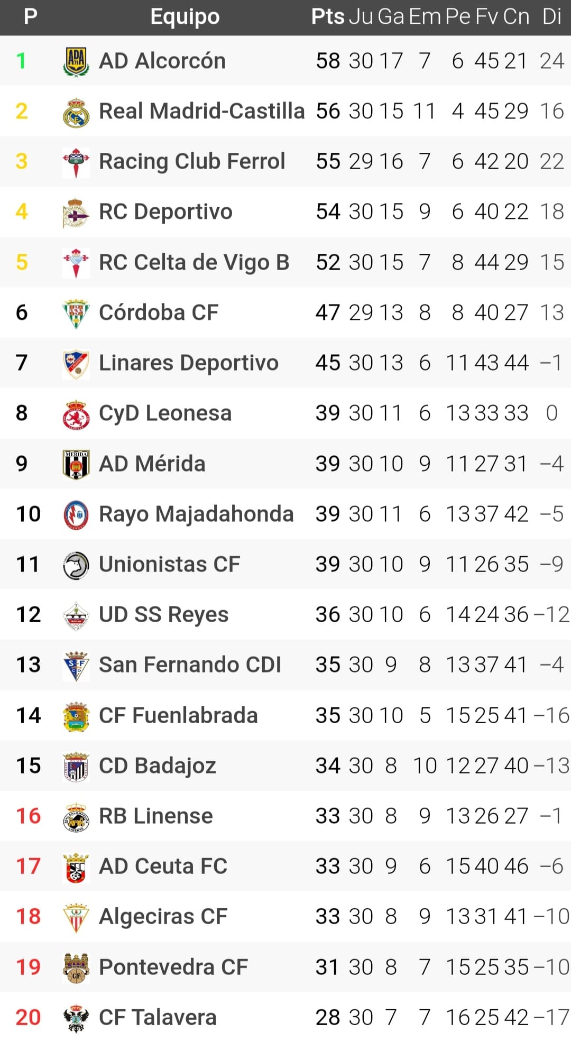Sort by the Di column header
This screenshot has height=1042, width=571.
[x=551, y=17]
